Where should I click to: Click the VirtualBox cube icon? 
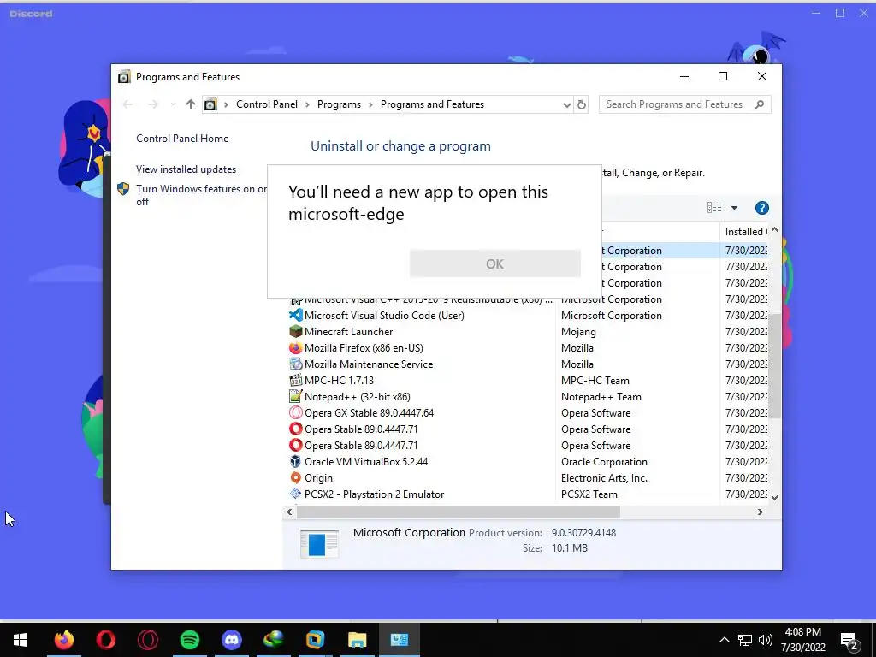tap(295, 461)
